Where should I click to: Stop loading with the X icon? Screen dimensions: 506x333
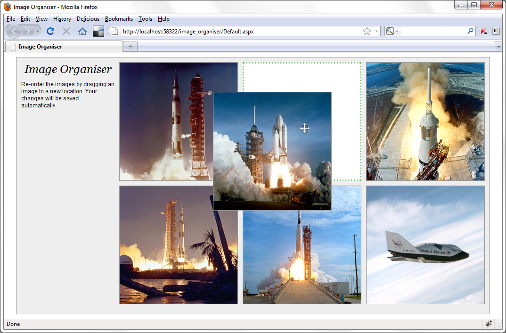click(x=66, y=31)
